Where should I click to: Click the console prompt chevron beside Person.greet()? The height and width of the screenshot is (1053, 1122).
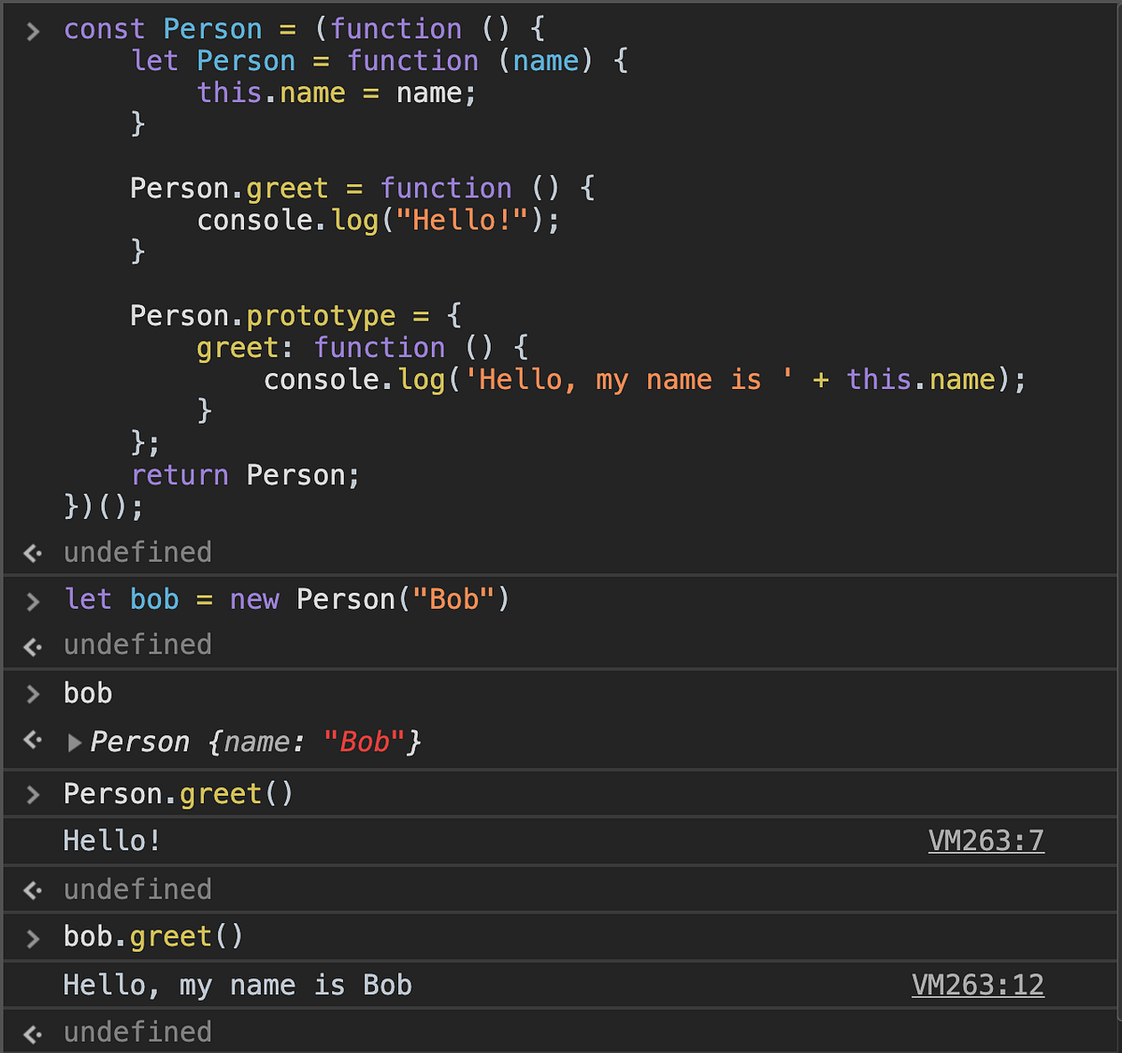tap(32, 793)
